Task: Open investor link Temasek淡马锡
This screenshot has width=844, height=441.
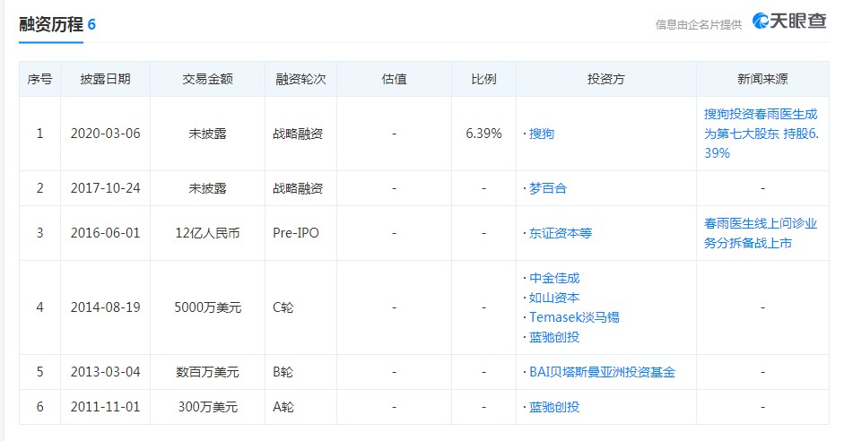Action: pos(574,317)
